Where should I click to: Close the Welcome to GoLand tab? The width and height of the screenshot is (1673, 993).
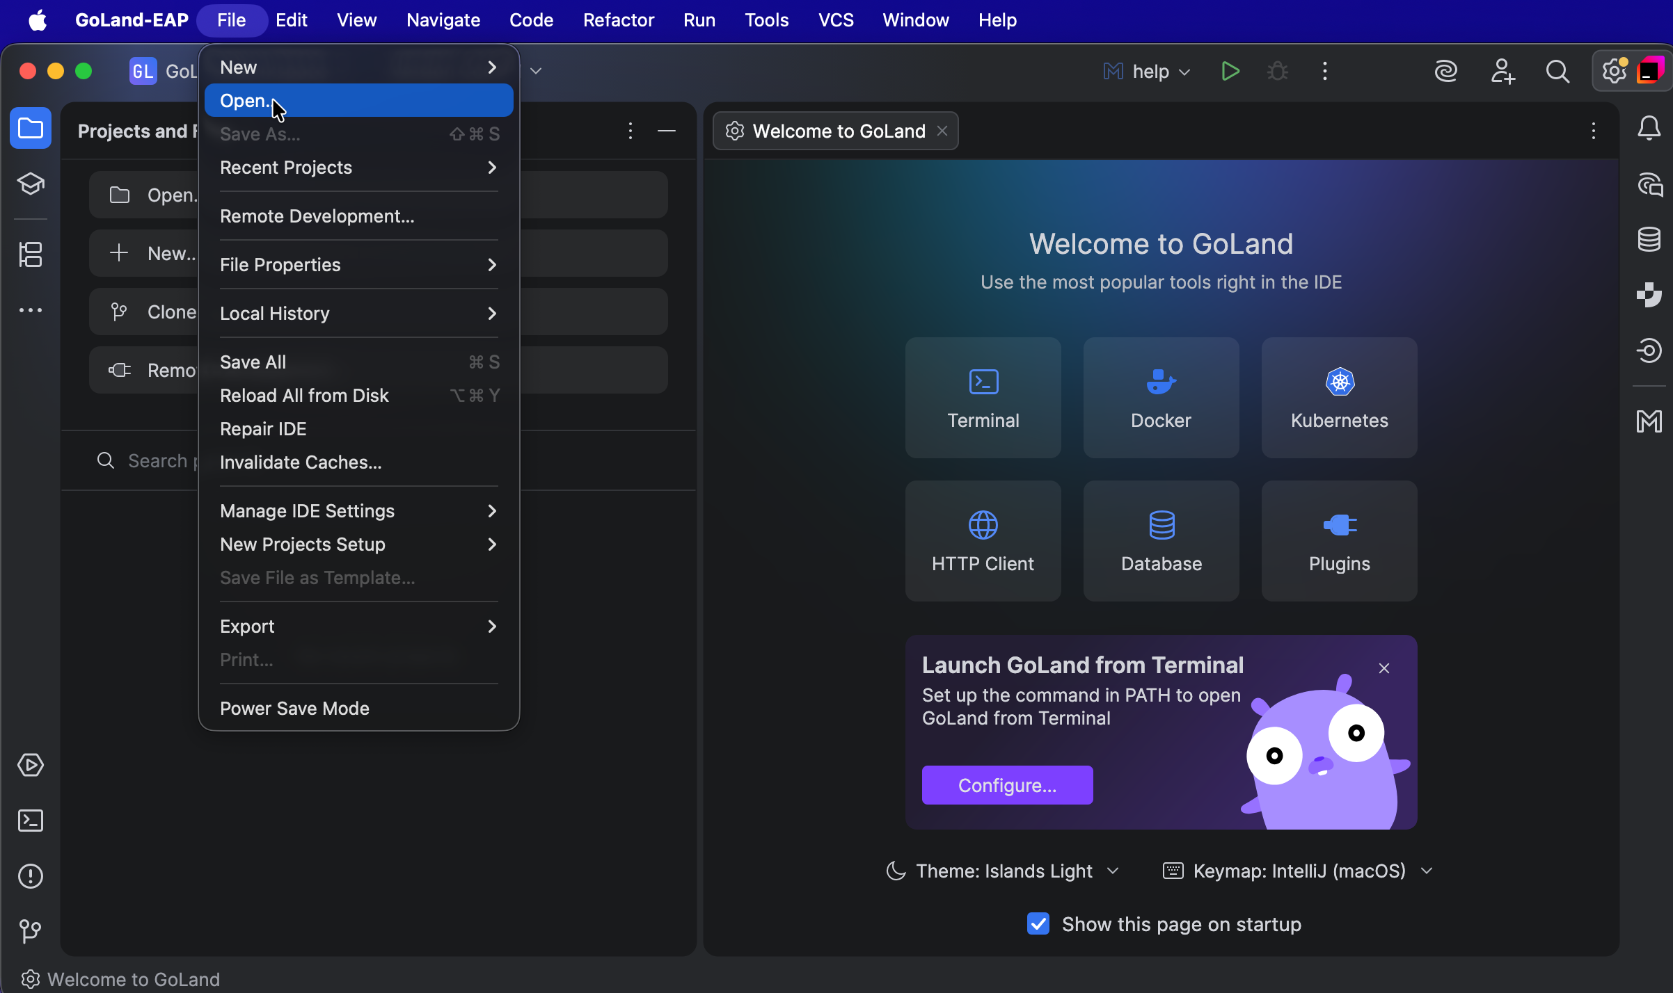click(x=942, y=130)
